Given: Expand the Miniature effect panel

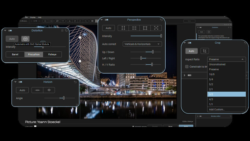Looking at the screenshot, I should click(x=198, y=116).
